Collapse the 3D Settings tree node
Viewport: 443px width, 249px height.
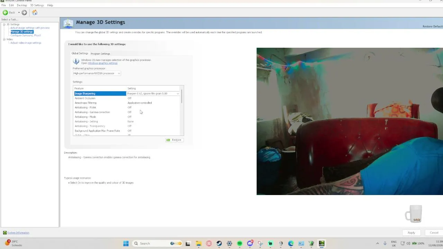[x=4, y=24]
